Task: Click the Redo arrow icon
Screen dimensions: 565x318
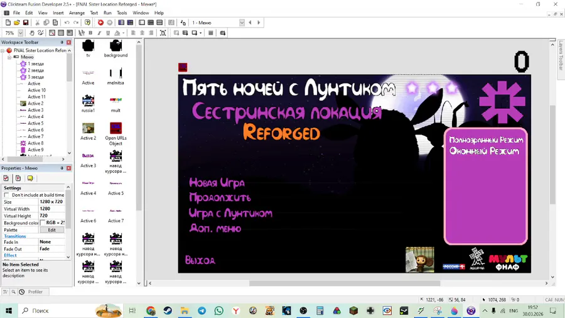Action: point(76,23)
